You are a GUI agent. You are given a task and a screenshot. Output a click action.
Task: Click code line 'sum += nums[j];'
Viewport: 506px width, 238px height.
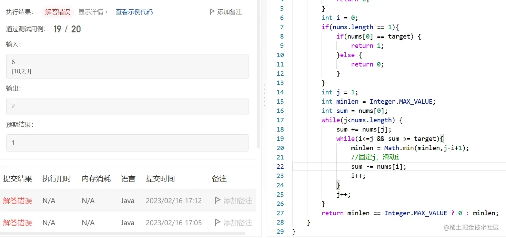tap(364, 129)
